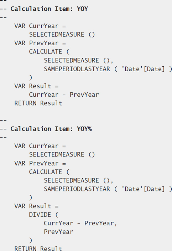
Task: Click SAMEPERIODLASTYEAR line in YOY item
Action: tap(108, 69)
